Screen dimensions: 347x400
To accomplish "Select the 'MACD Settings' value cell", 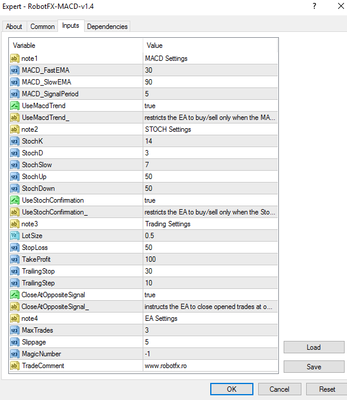I will (210, 58).
